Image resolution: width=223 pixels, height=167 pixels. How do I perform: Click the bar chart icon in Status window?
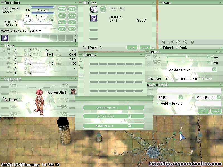tap(3, 50)
